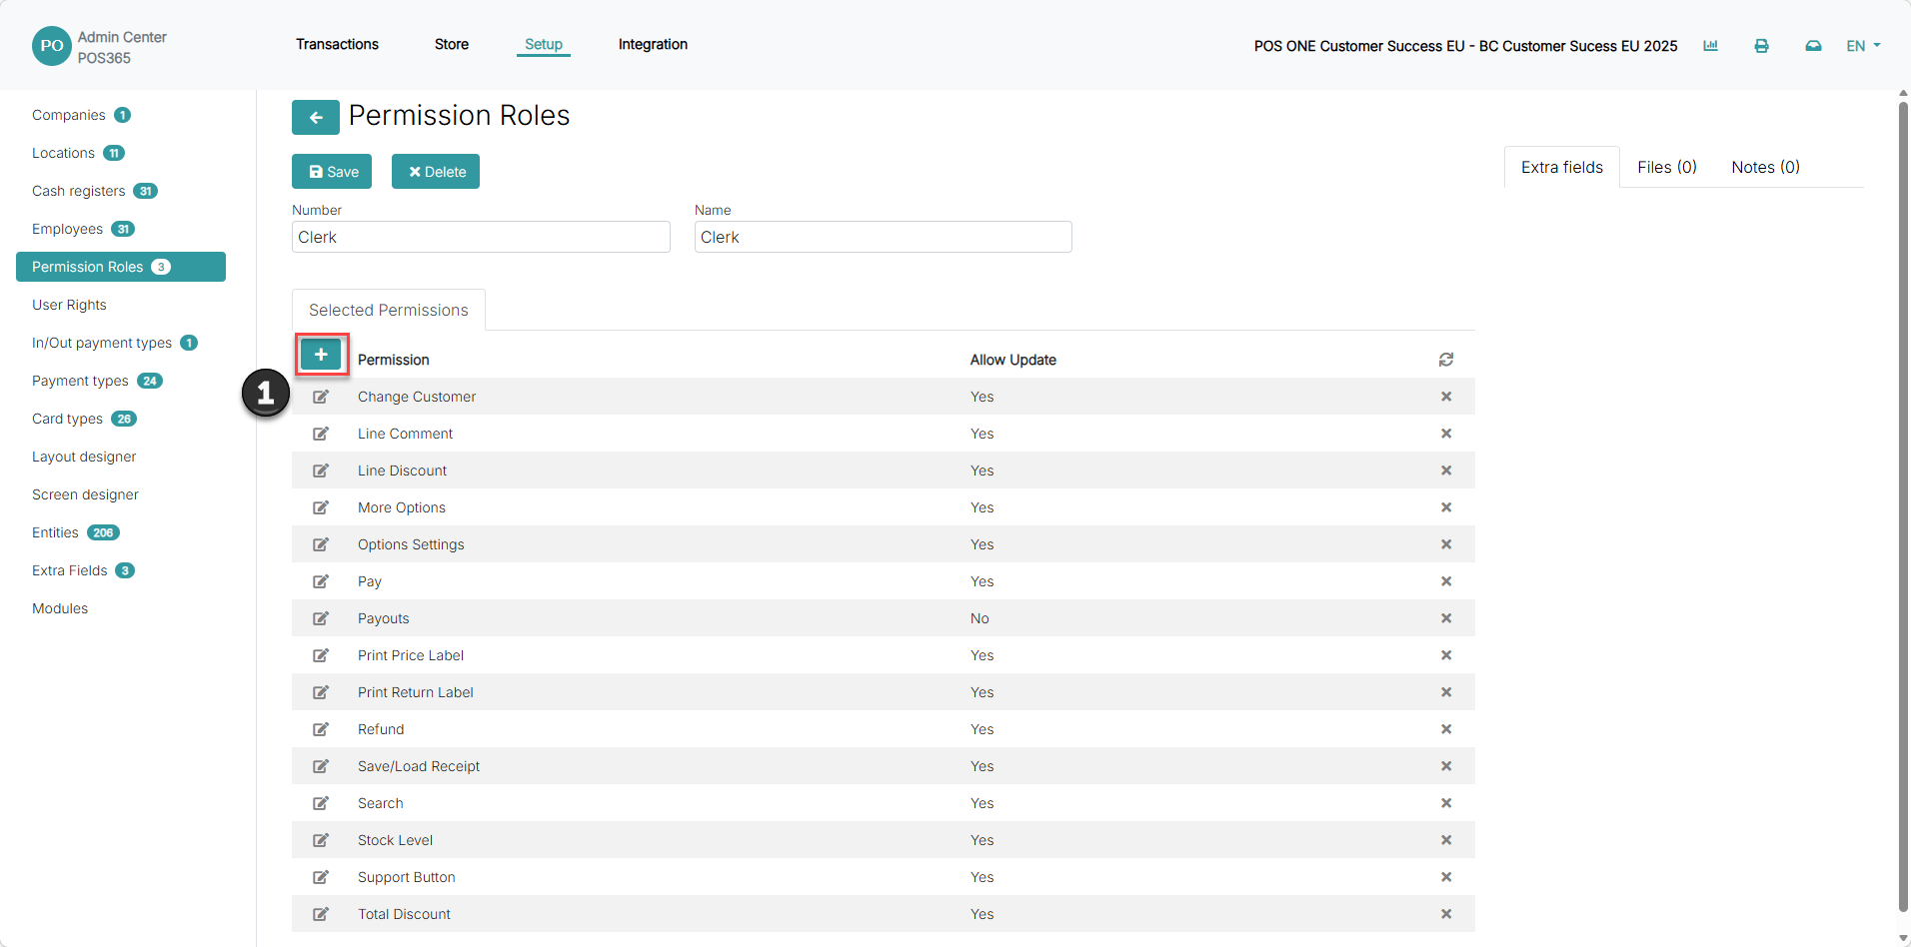This screenshot has height=947, width=1911.
Task: Delete the Line Discount permission row
Action: pyautogui.click(x=1446, y=471)
